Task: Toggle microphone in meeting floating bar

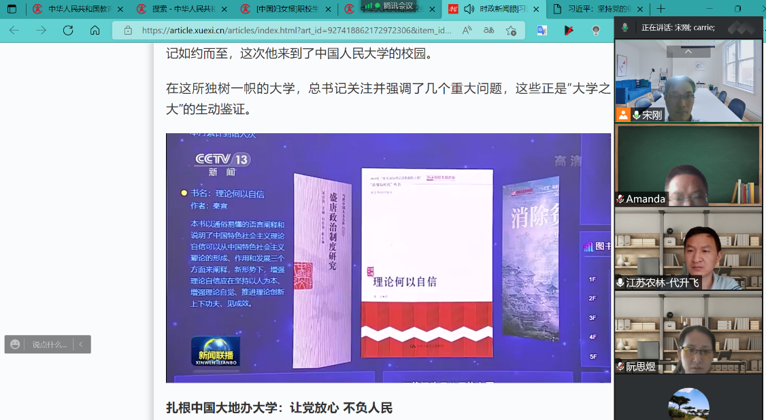Action: (625, 28)
